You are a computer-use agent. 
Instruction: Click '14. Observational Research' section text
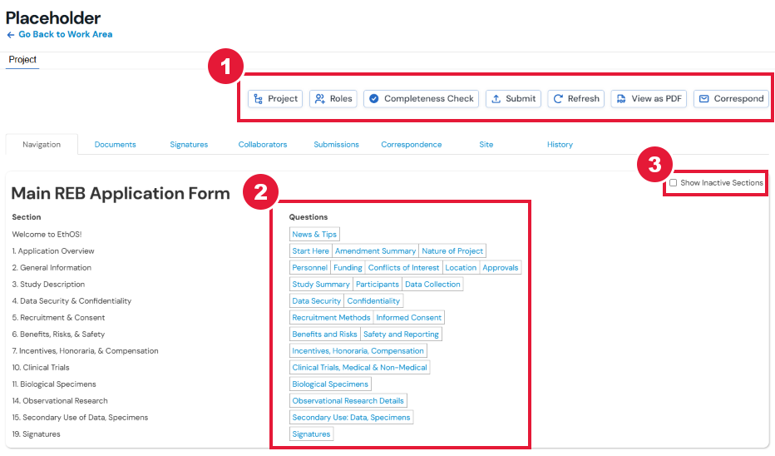(x=60, y=401)
